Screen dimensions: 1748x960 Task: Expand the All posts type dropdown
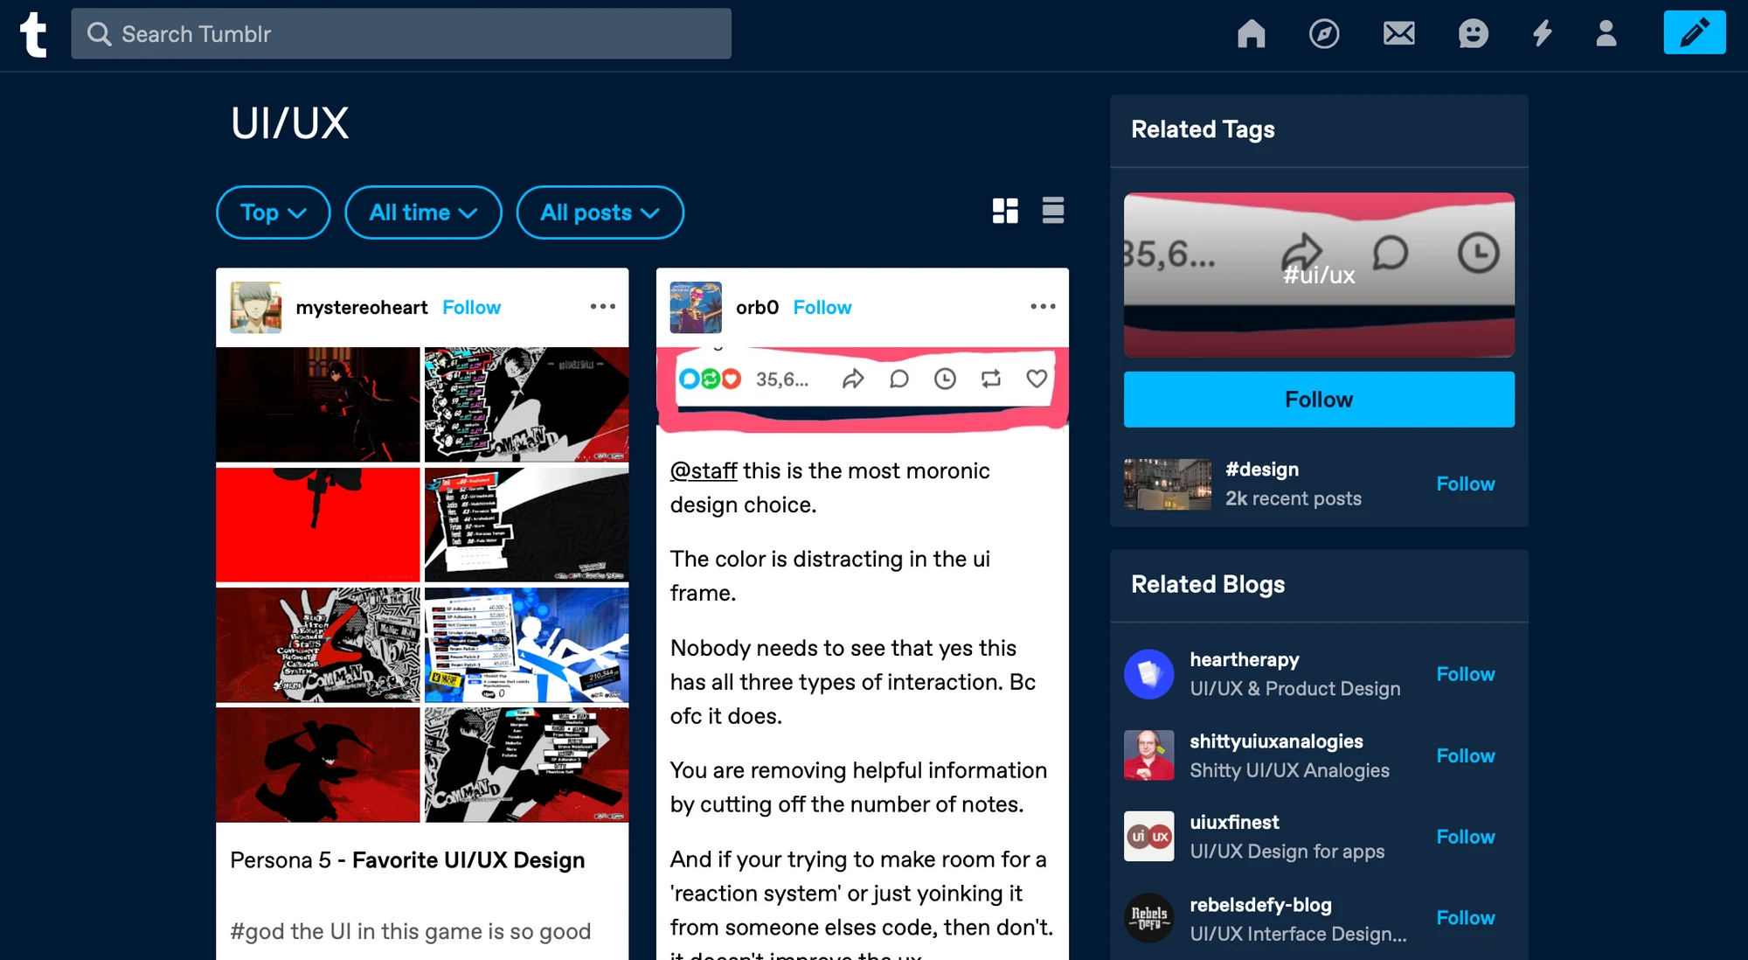600,212
